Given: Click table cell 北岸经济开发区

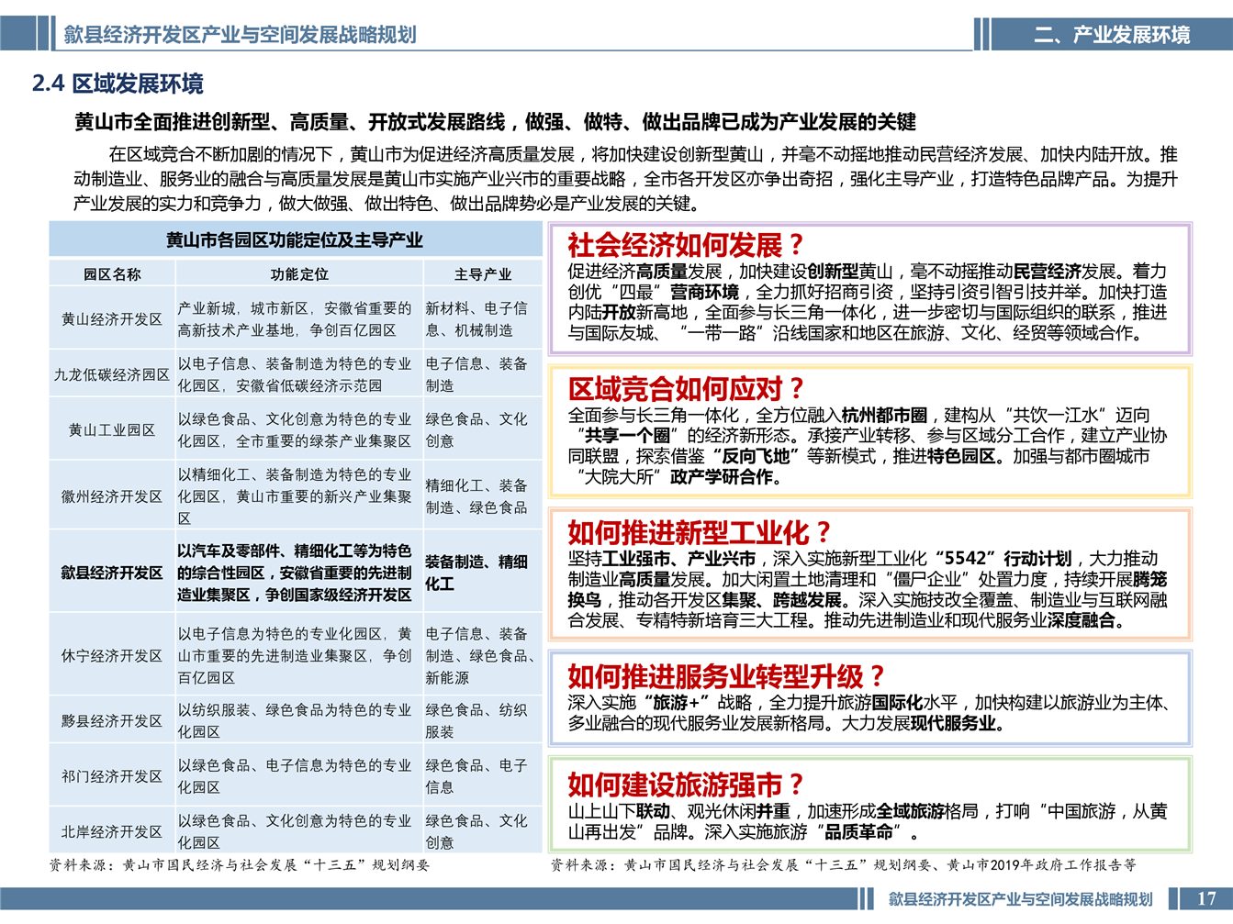Looking at the screenshot, I should (112, 831).
